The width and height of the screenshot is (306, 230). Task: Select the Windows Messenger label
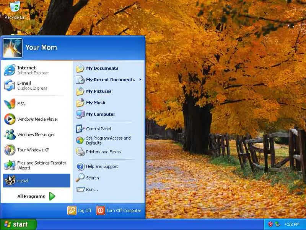[x=36, y=135]
